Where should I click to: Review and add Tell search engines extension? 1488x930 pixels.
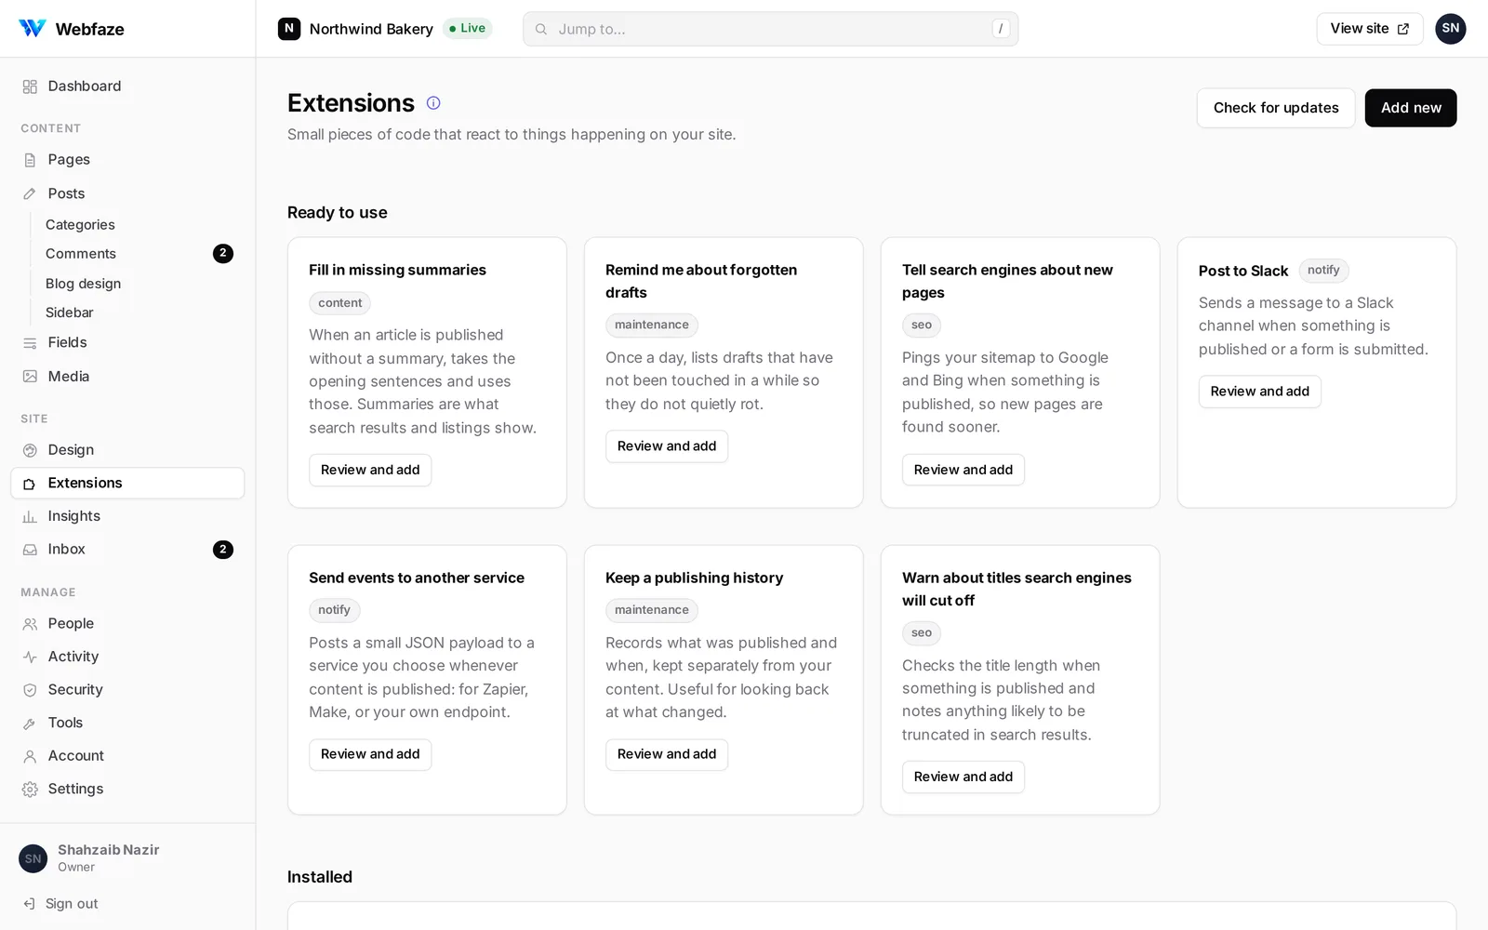point(963,470)
